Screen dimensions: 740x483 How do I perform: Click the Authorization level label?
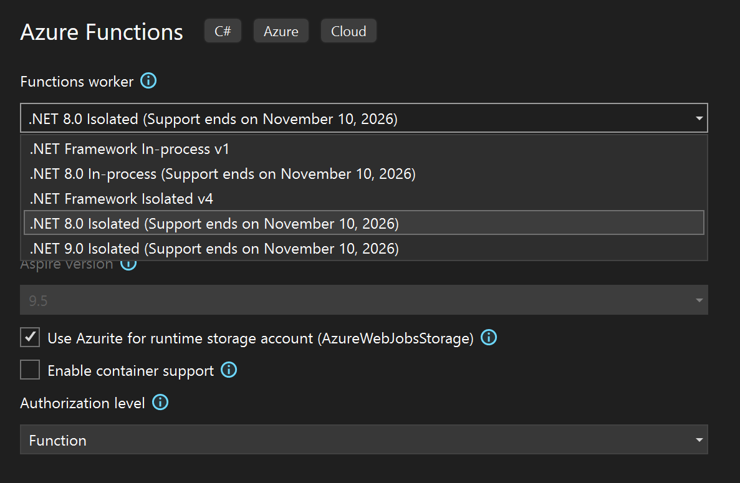82,403
